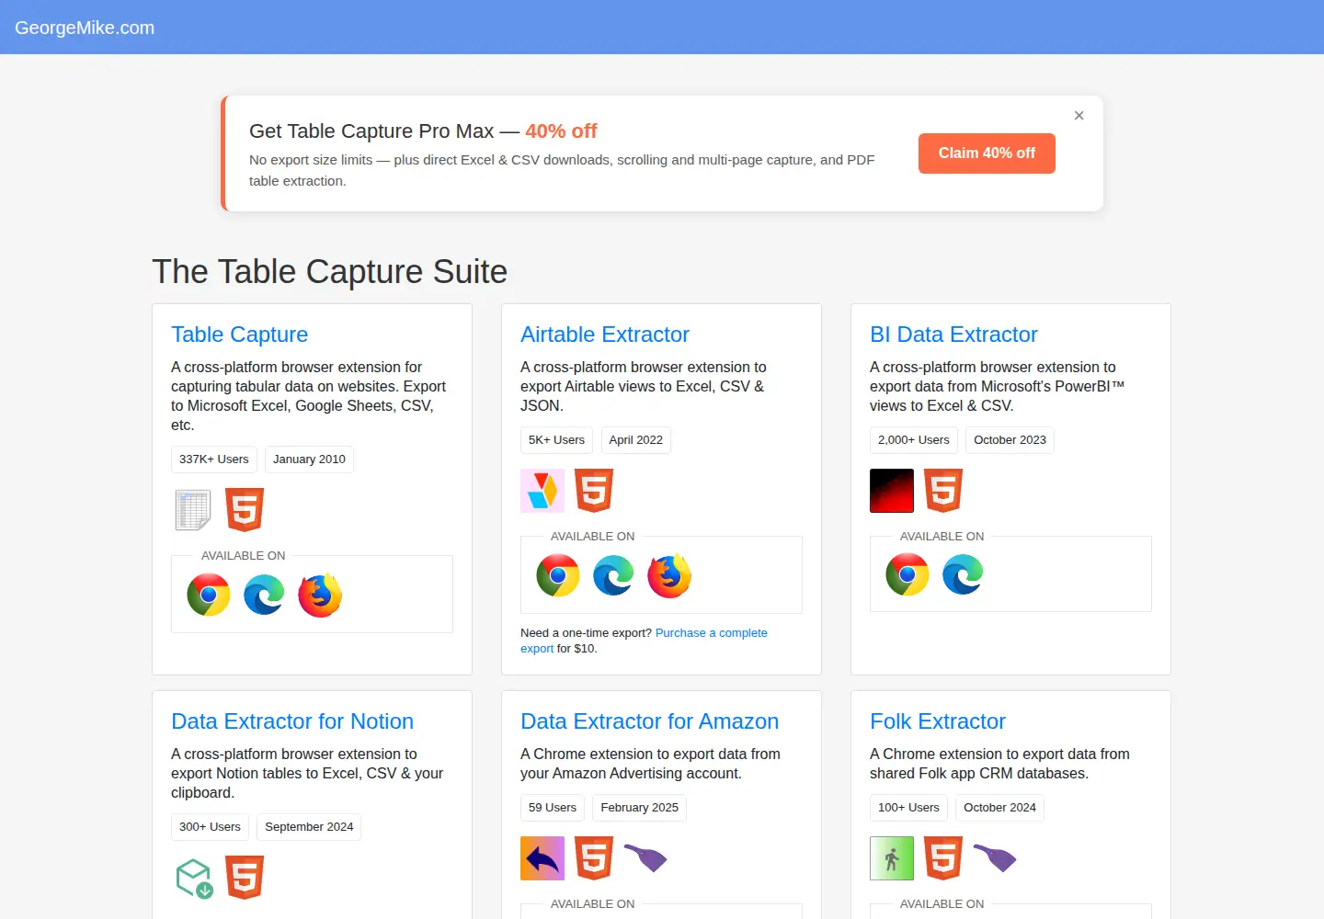Click HTML5 badge in Table Capture card

click(x=245, y=510)
